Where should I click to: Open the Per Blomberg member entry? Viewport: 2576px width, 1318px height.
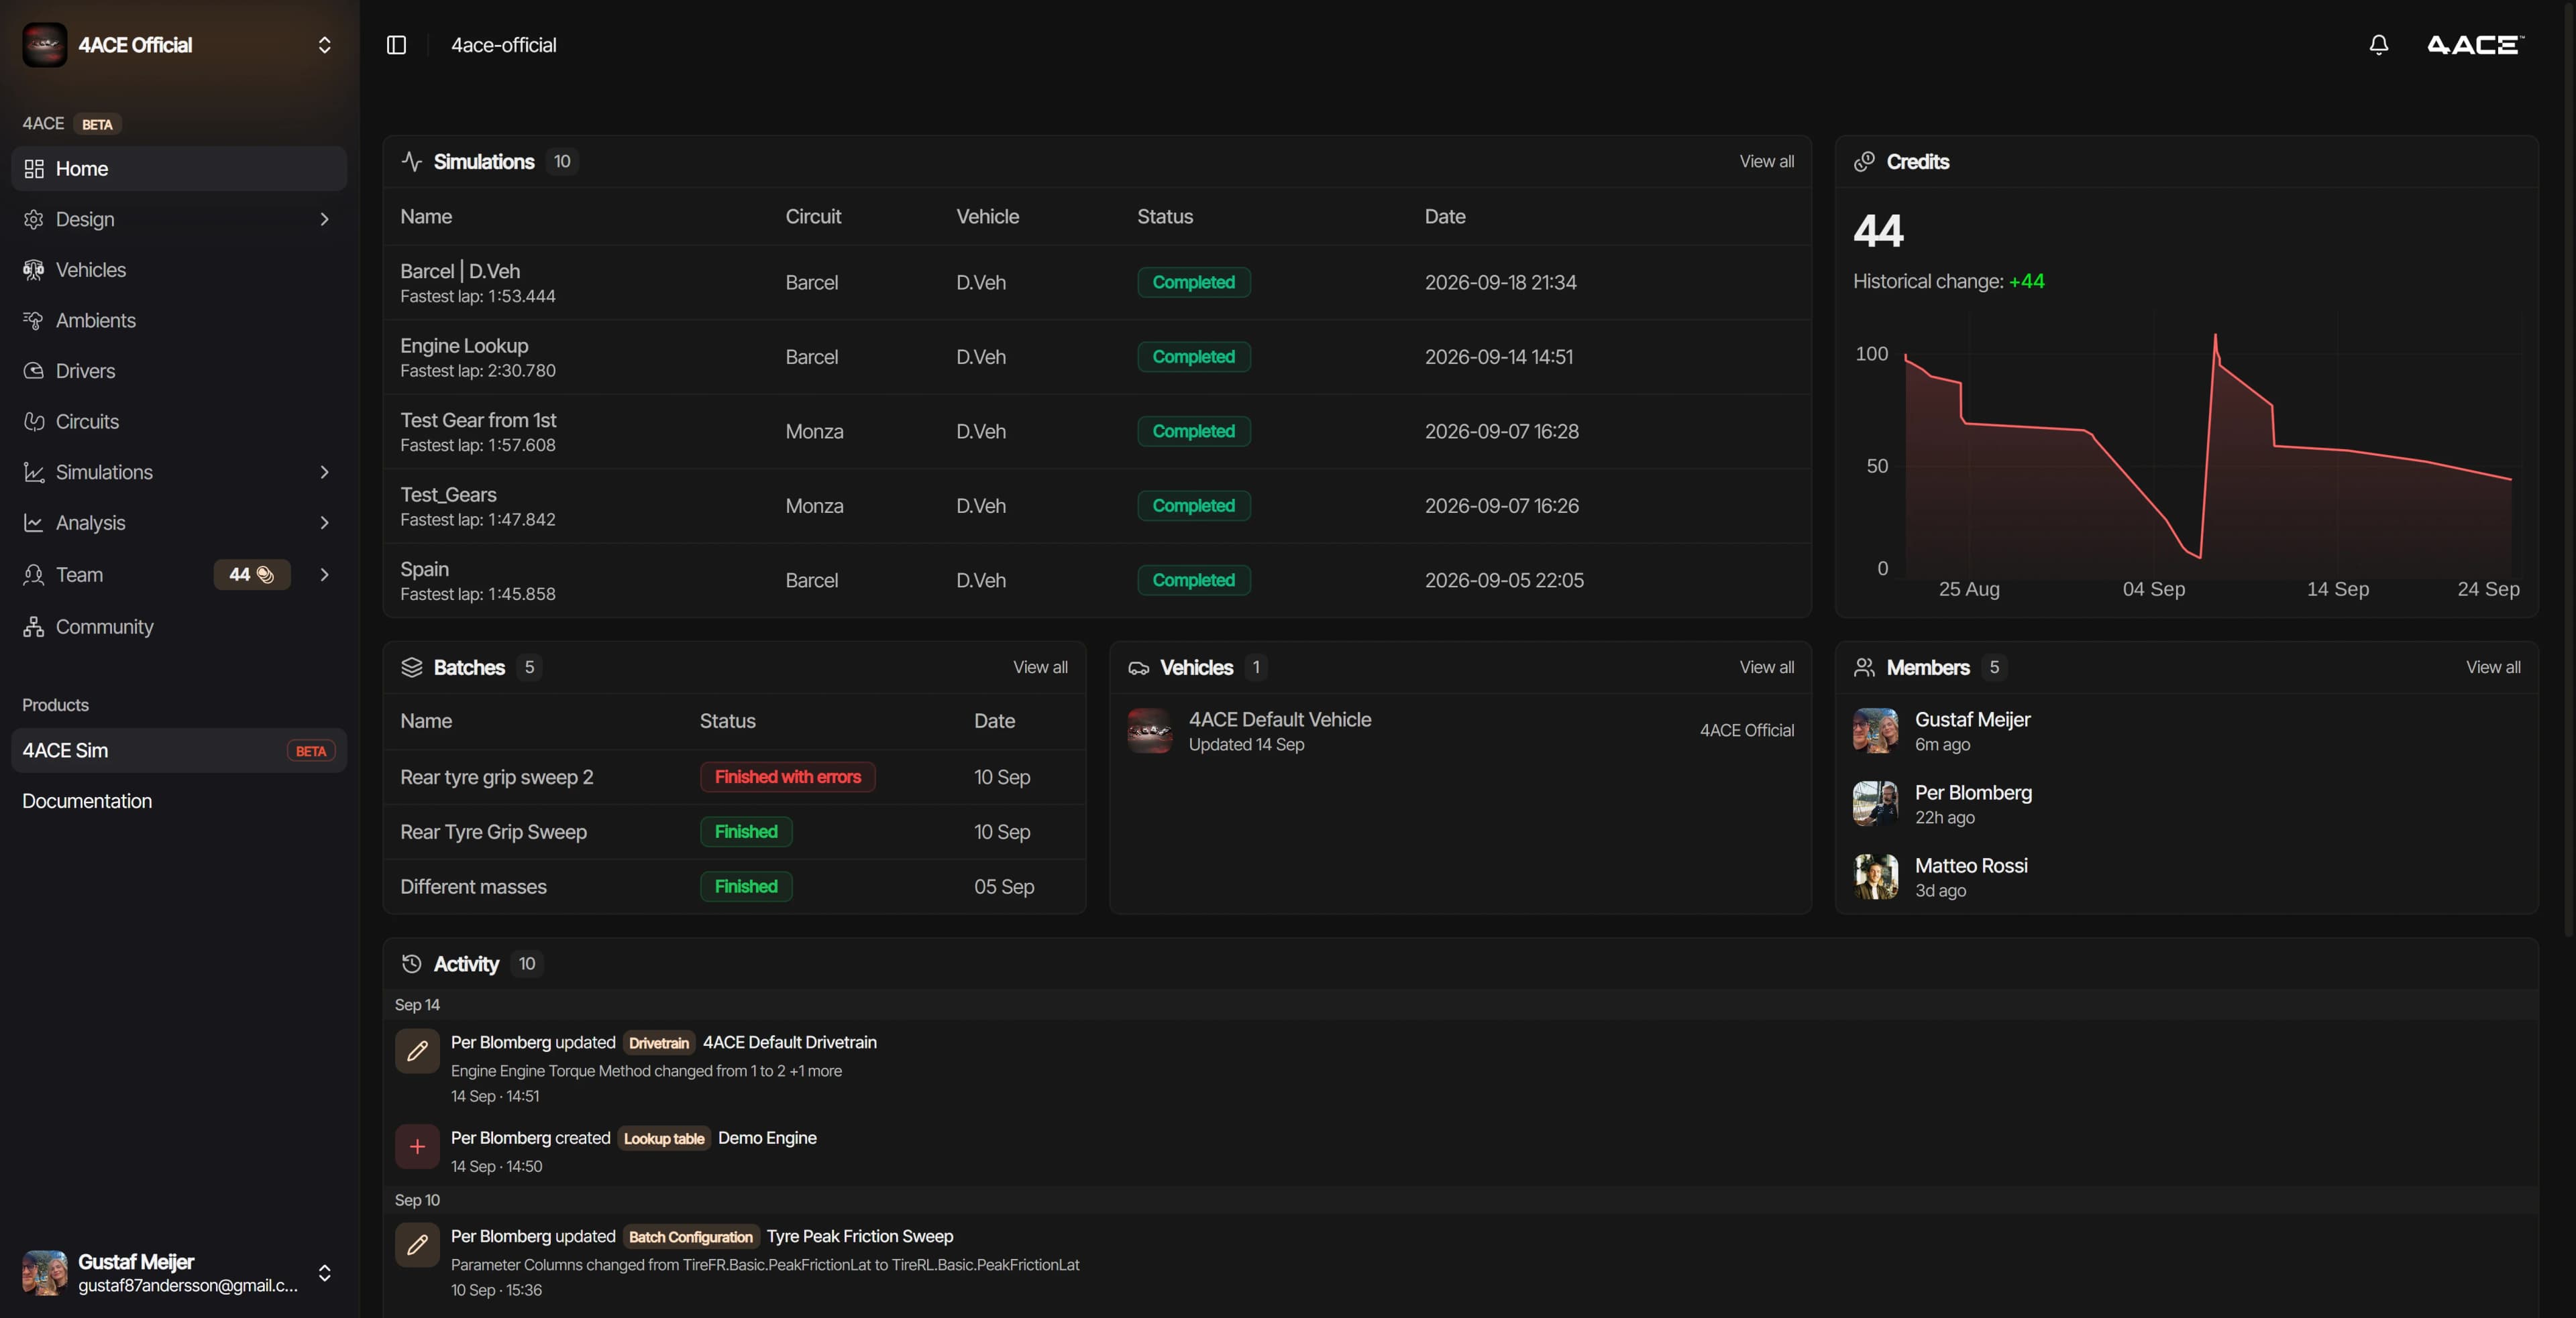click(x=2186, y=804)
